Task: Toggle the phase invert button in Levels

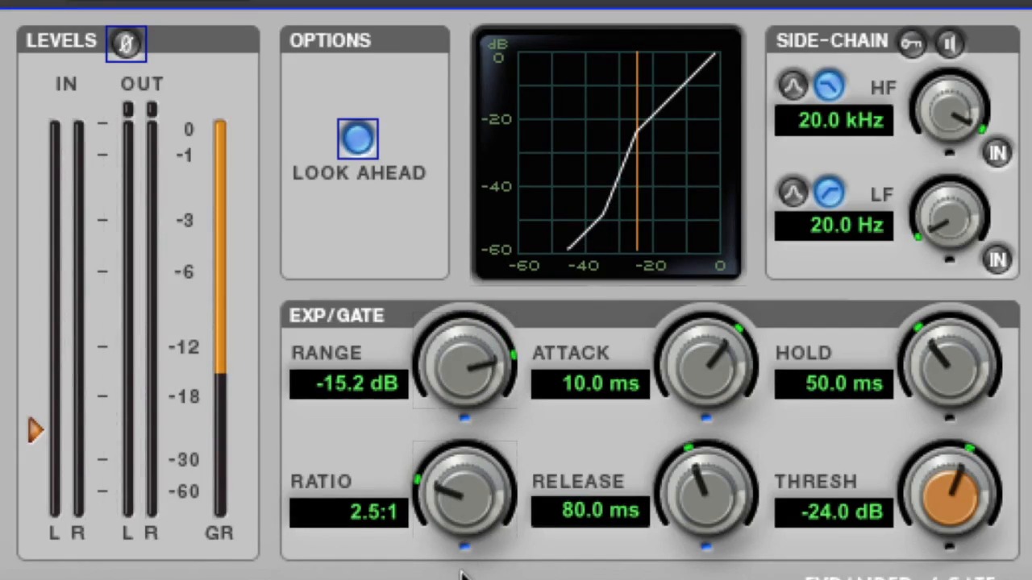Action: coord(126,44)
